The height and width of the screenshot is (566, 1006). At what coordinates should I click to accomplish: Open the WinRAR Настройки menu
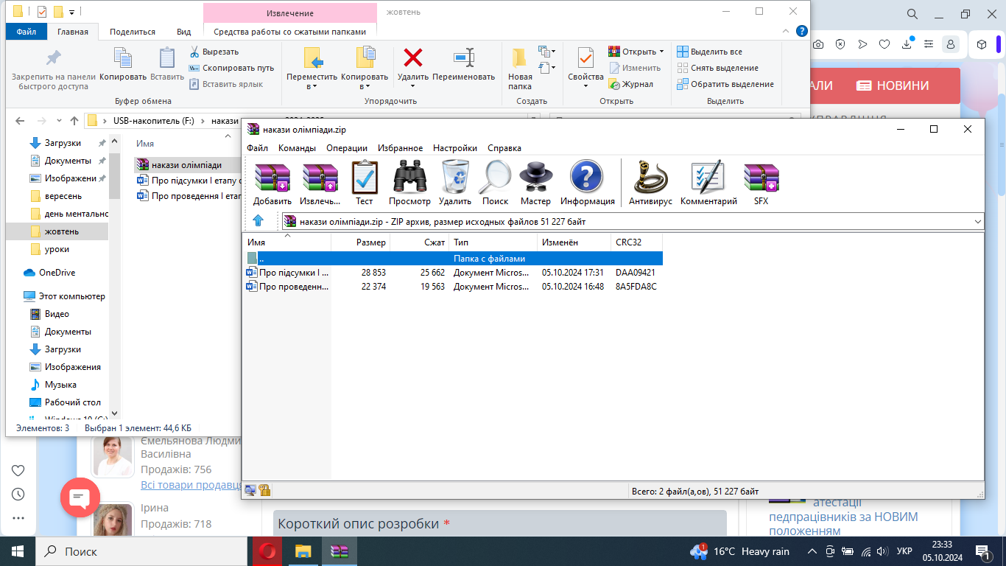455,148
